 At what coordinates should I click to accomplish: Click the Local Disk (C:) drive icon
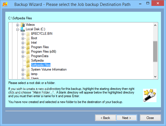tap(22, 29)
